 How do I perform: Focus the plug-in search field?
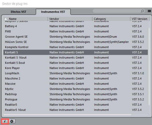click(119, 11)
